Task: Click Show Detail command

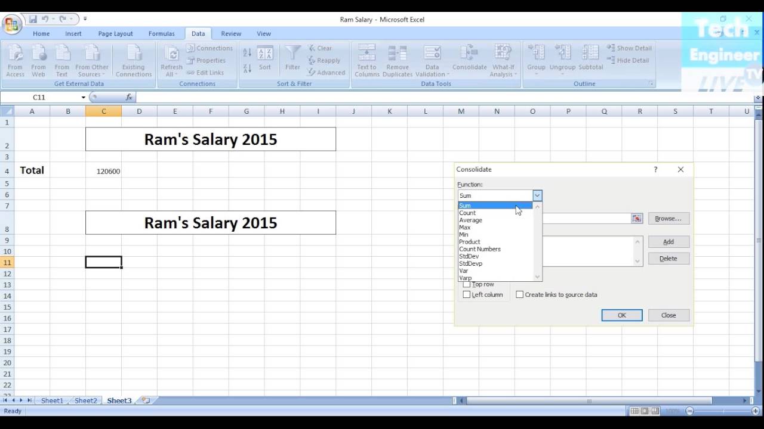Action: [x=629, y=48]
